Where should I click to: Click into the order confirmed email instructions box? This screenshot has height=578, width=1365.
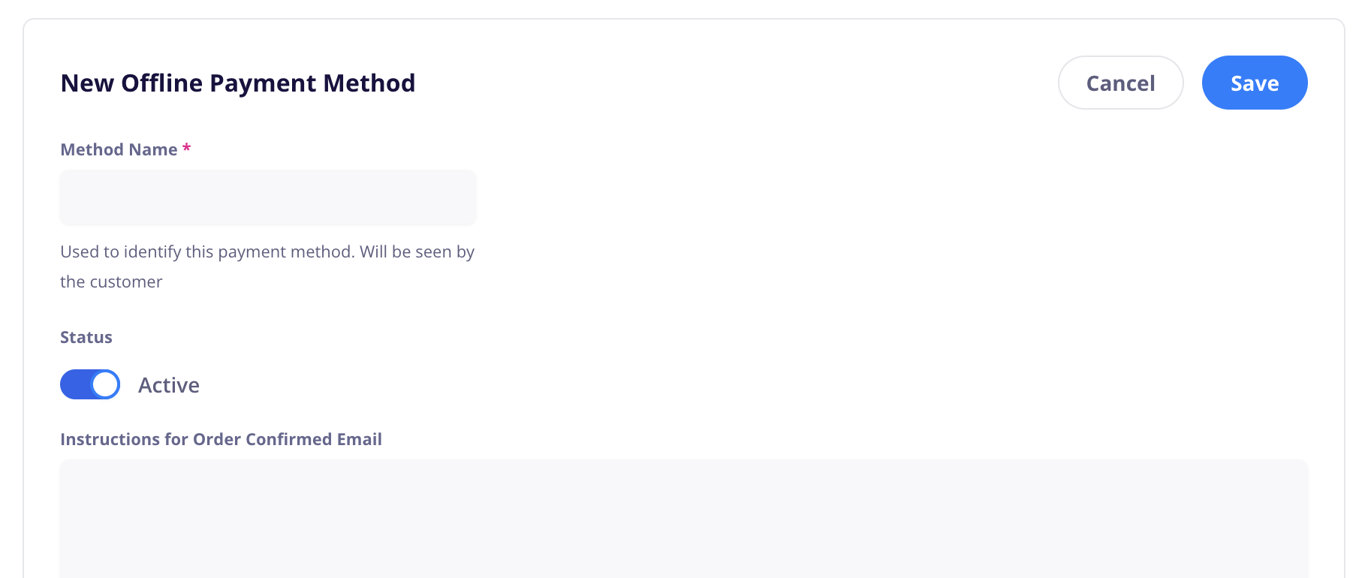(683, 518)
